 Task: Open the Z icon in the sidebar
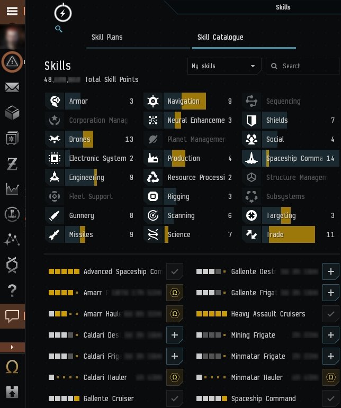[x=12, y=164]
